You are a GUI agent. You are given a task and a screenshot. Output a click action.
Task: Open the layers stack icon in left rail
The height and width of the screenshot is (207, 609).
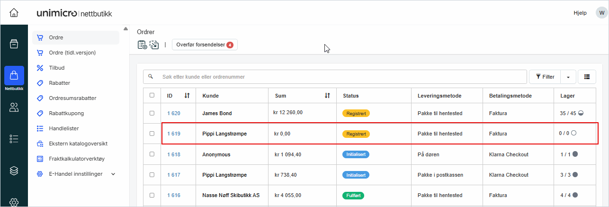click(x=14, y=170)
